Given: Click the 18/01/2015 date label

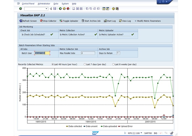Looking at the screenshot, I should coord(41,122).
